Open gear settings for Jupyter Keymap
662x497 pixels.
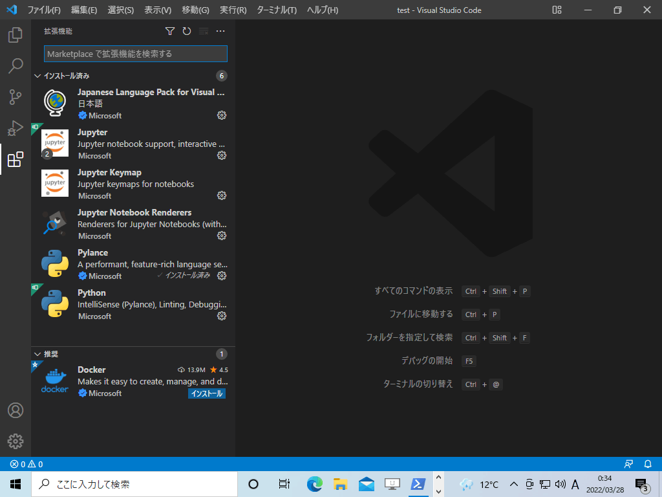click(x=222, y=195)
